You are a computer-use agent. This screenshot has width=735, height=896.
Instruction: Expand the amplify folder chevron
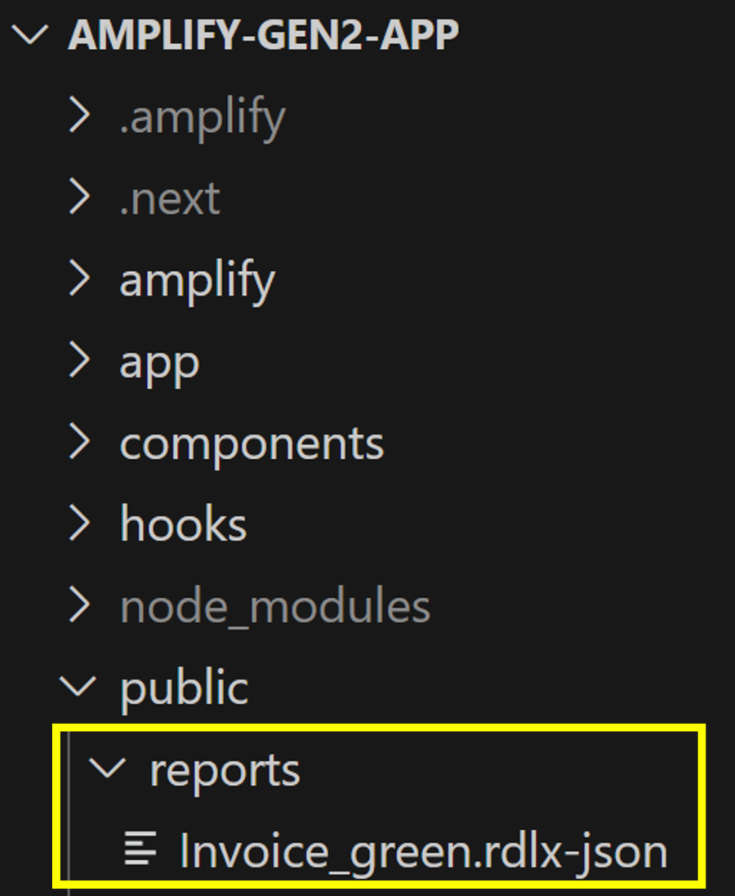tap(79, 279)
